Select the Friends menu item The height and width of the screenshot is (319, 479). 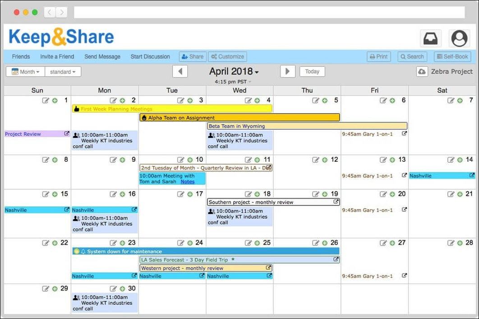click(x=21, y=56)
